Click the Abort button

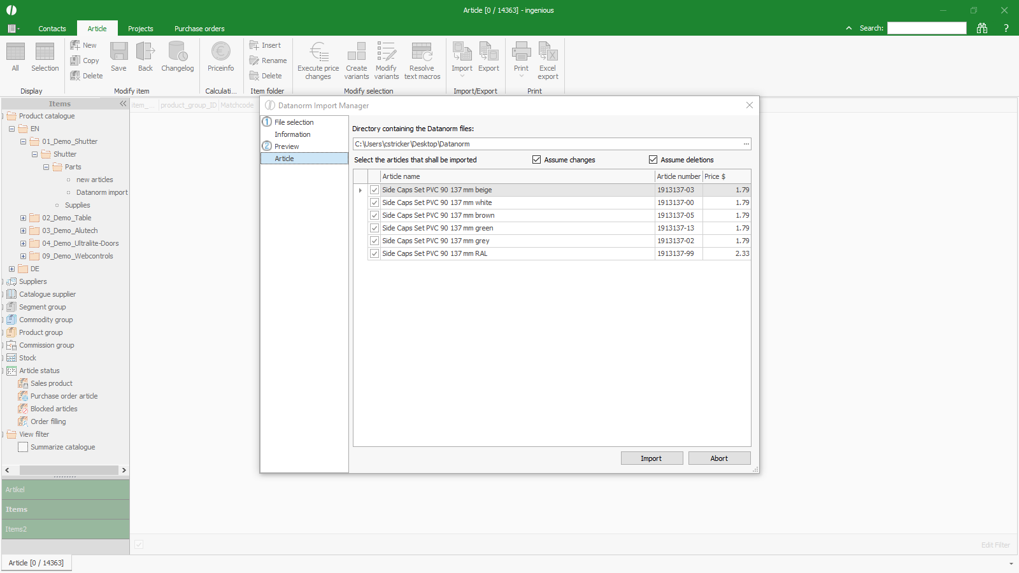pyautogui.click(x=719, y=458)
